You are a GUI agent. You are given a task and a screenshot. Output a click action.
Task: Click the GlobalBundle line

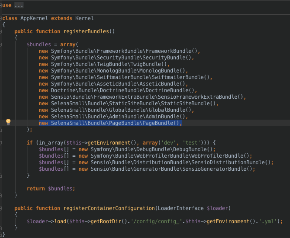coord(116,110)
